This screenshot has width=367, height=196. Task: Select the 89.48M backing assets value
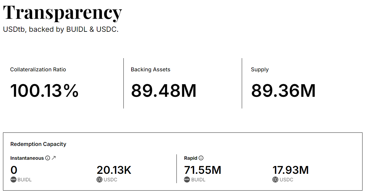click(164, 91)
